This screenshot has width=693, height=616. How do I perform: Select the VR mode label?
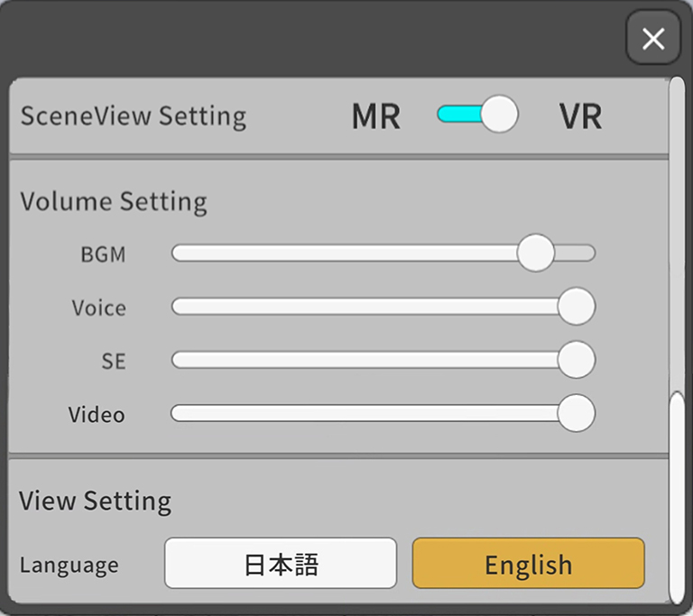click(x=579, y=116)
